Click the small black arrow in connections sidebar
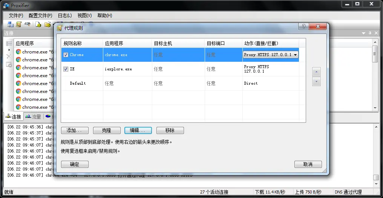Viewport: 383px width, 198px height. click(x=9, y=50)
